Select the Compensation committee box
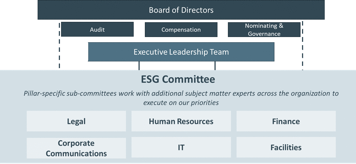Screen dimensions: 356x164 [181, 30]
